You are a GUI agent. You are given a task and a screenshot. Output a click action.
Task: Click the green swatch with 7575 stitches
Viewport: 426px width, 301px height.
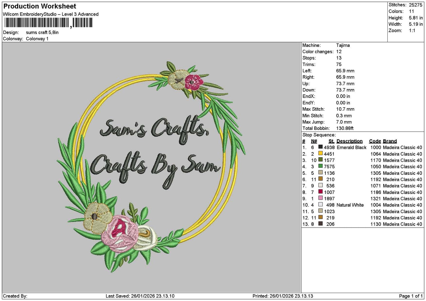(320, 166)
